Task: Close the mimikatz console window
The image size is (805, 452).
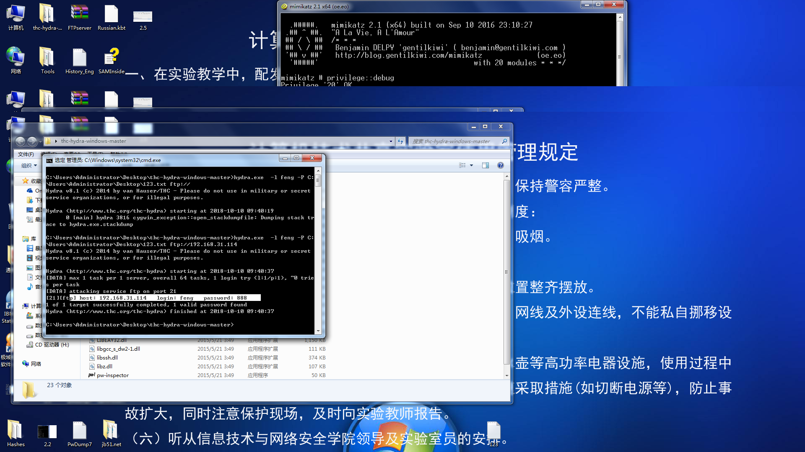Action: [614, 5]
